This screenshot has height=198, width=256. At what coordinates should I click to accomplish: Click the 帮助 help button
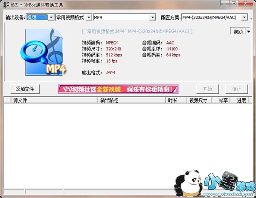[238, 31]
